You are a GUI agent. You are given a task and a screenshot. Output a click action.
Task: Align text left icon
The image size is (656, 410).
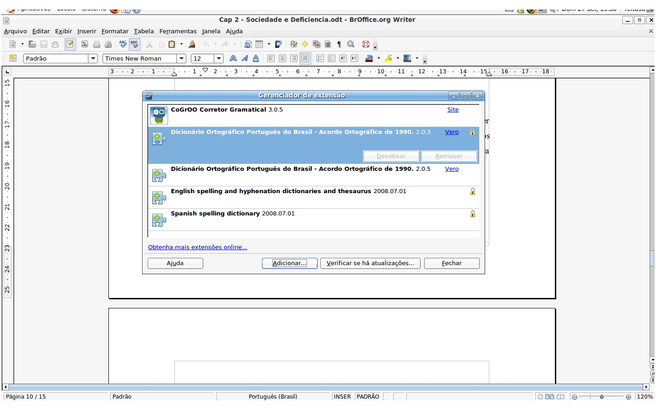click(x=271, y=58)
